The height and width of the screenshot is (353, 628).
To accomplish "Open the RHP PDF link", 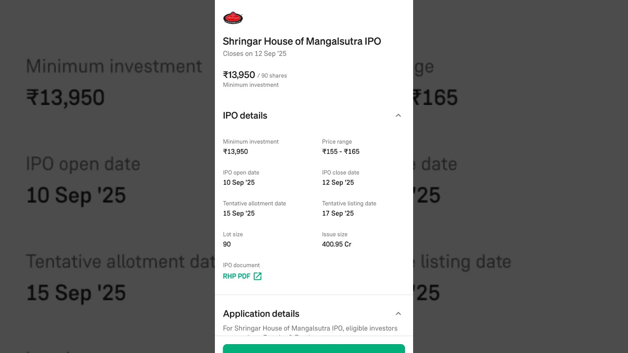I will tap(237, 277).
